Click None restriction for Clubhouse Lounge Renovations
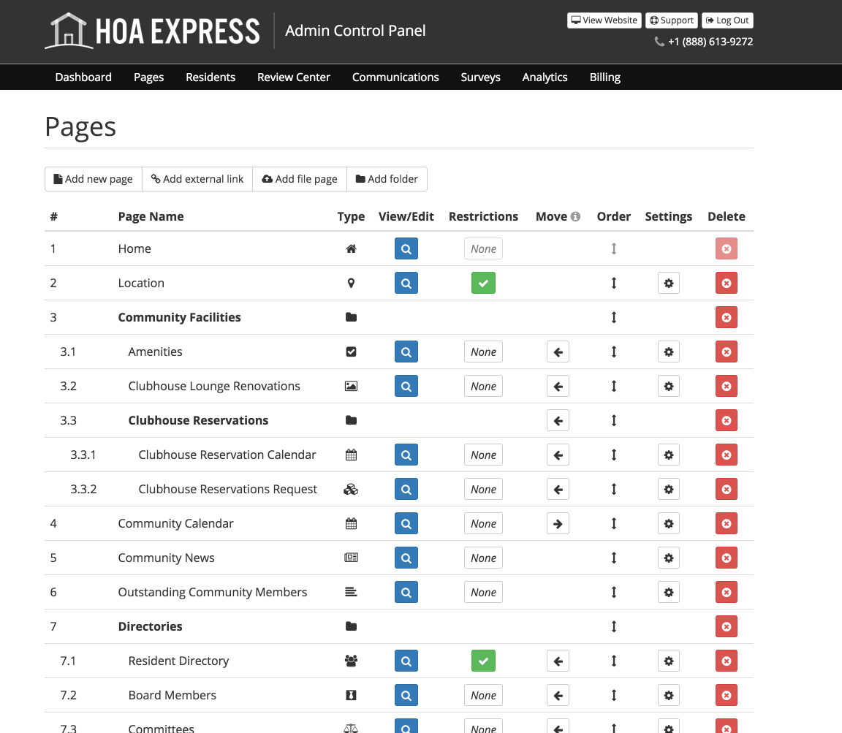The image size is (842, 733). click(x=483, y=386)
